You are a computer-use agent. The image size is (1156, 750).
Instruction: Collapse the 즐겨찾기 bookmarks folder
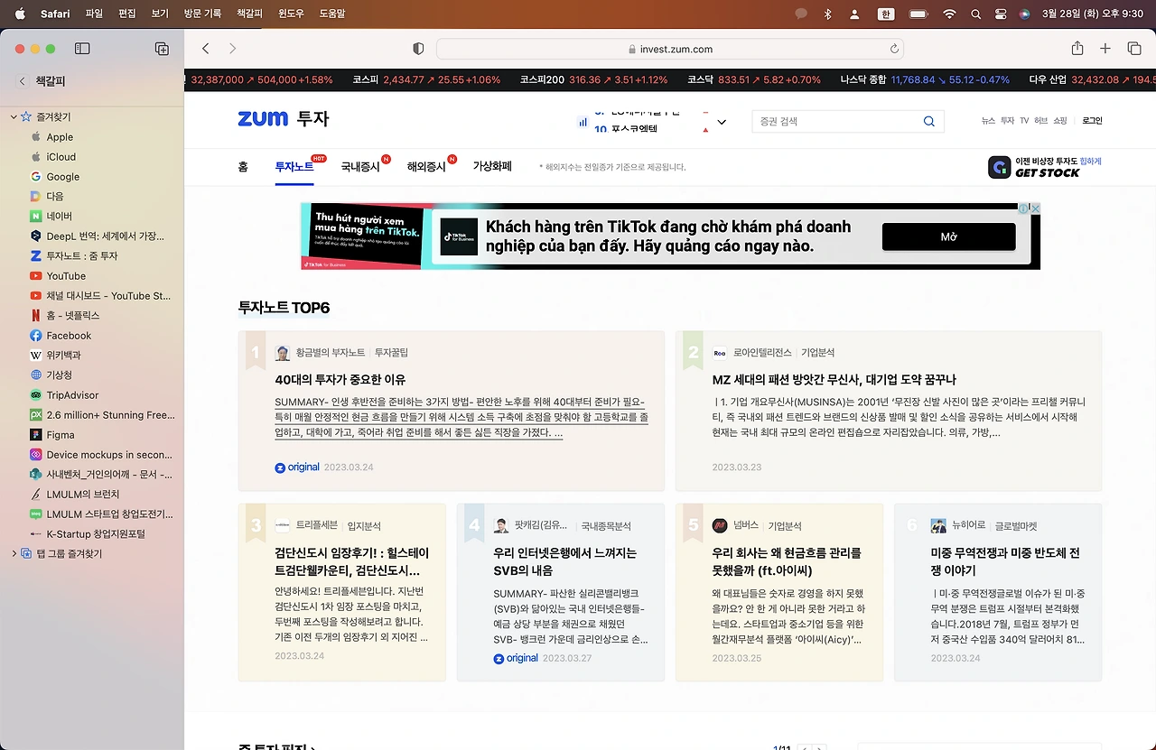point(14,117)
